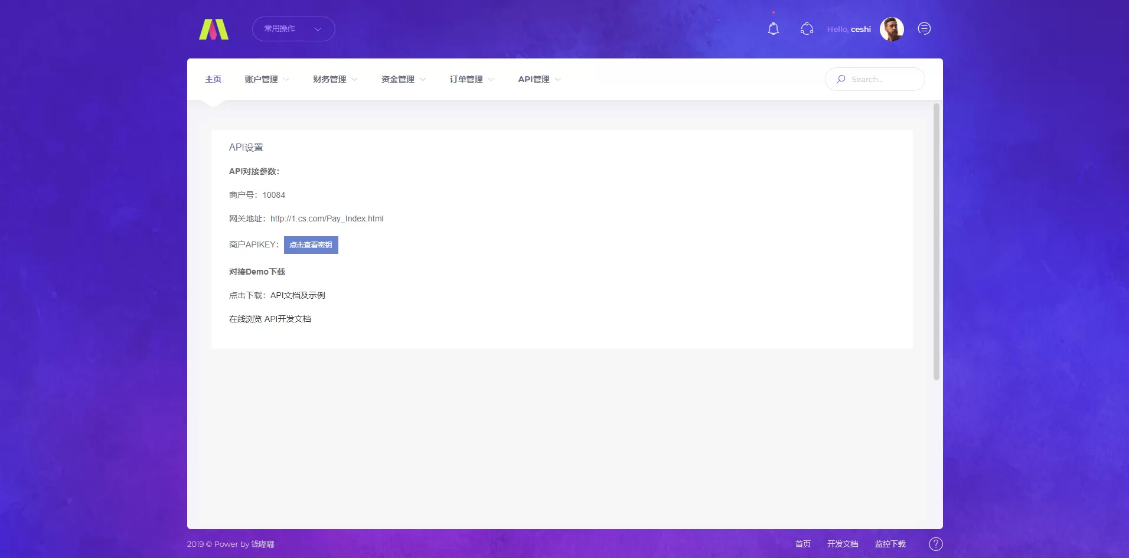The height and width of the screenshot is (558, 1129).
Task: Open the 资金管理 menu
Action: (x=403, y=79)
